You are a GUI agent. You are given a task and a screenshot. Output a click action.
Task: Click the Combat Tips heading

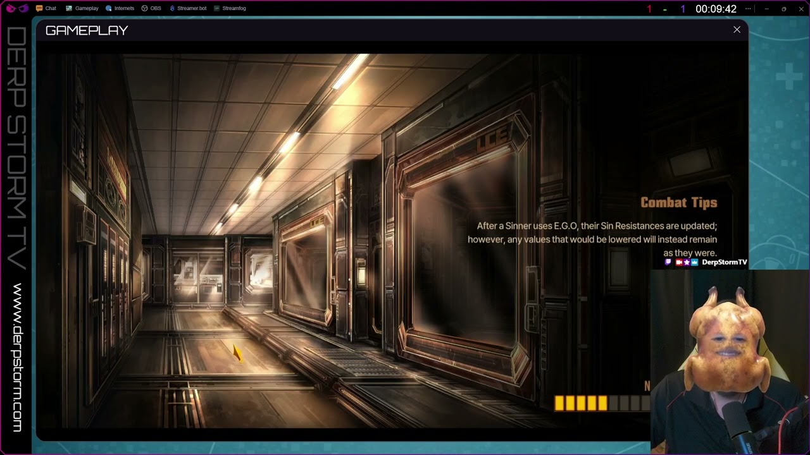click(x=678, y=202)
